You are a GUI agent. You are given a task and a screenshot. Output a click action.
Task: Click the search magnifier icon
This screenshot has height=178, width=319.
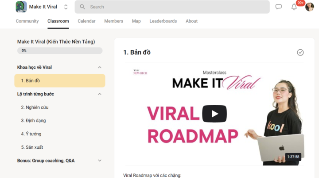(x=82, y=7)
